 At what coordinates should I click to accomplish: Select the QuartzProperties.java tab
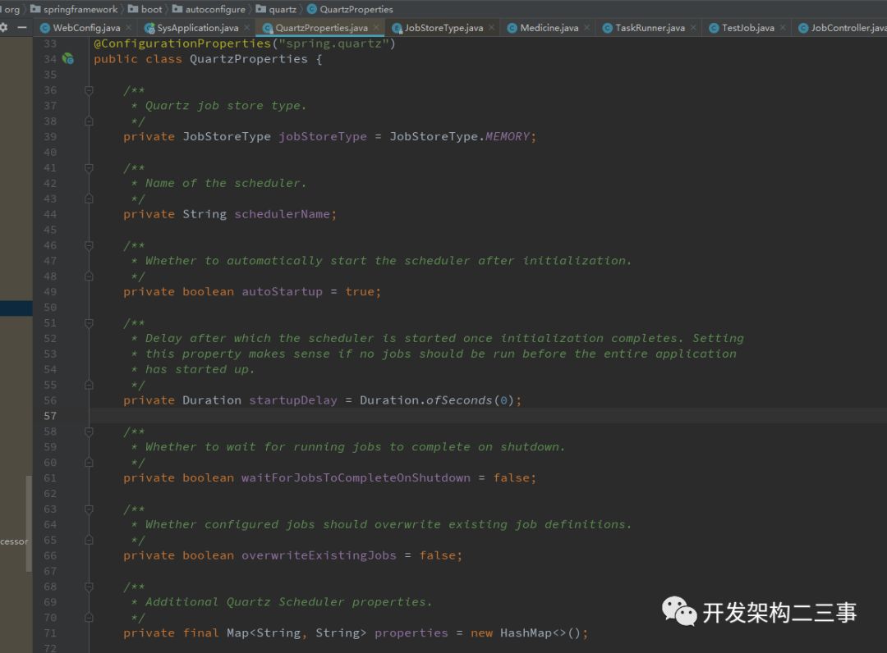(x=321, y=27)
